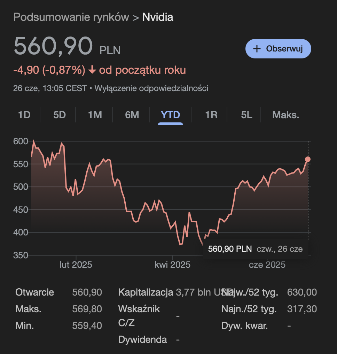
Task: Click the Nvidia breadcrumb title
Action: 158,17
